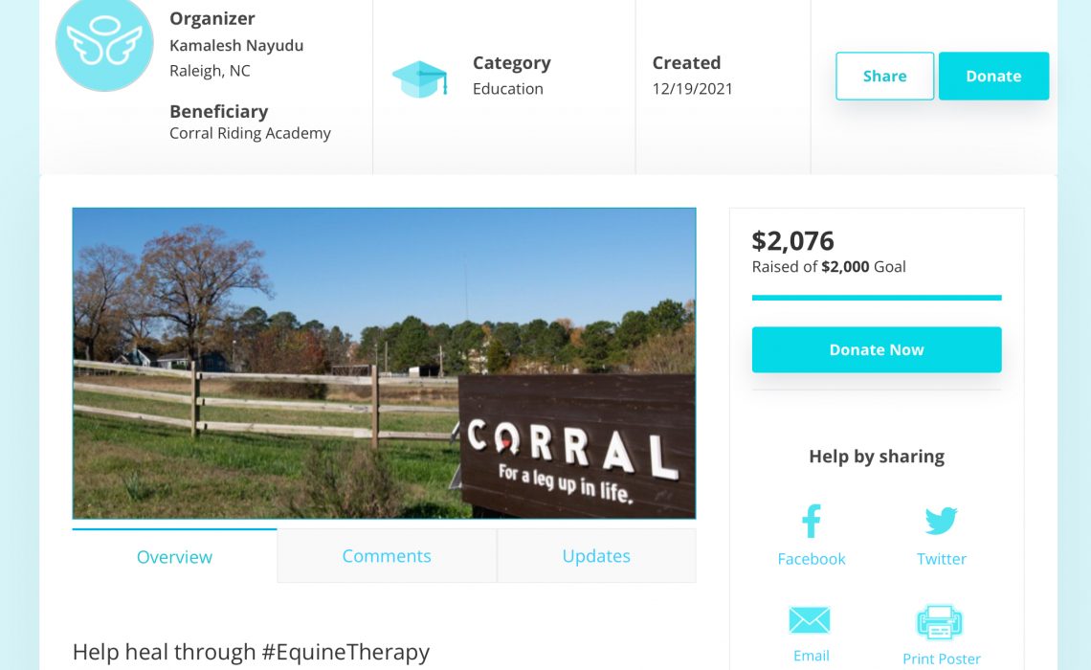
Task: Open the CORRAL sign campaign photo
Action: [x=384, y=363]
